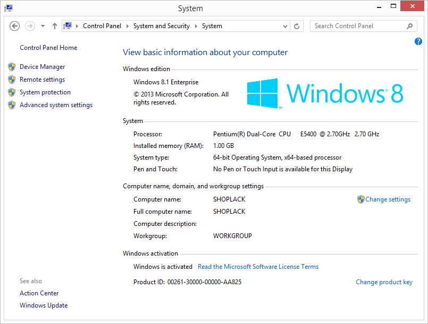Open Device Manager

tap(43, 67)
